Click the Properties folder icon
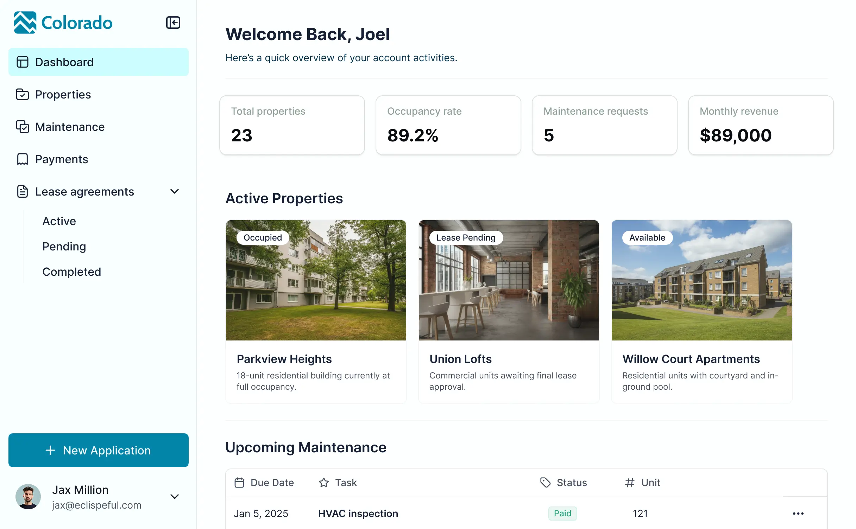The height and width of the screenshot is (529, 856). pos(22,94)
